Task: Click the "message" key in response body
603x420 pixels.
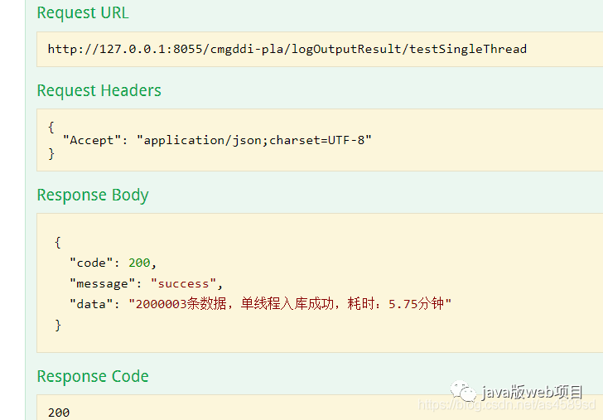Action: 102,284
